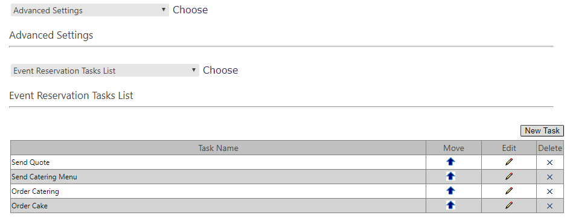The image size is (573, 224).
Task: Create a task with New Task button
Action: 542,130
